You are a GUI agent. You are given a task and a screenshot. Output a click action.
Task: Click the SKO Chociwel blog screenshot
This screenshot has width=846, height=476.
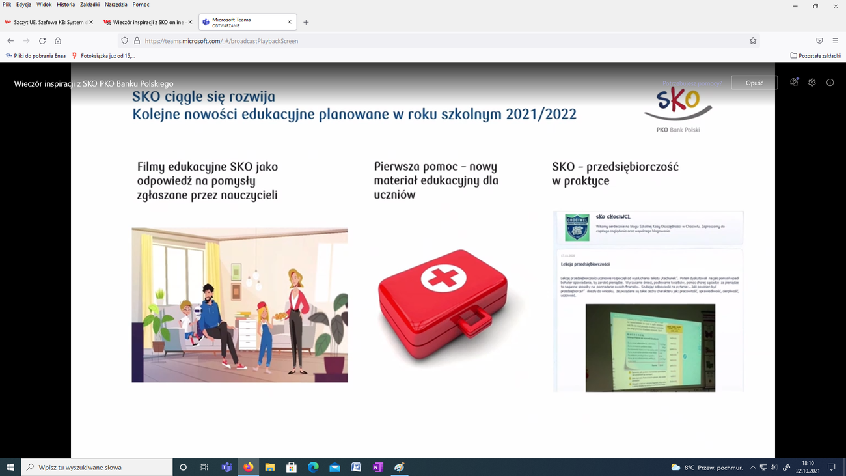(648, 301)
